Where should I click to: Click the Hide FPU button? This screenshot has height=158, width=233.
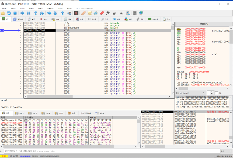203,24
